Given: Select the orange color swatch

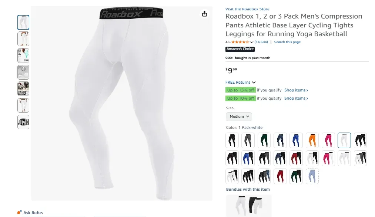Looking at the screenshot, I should point(312,140).
